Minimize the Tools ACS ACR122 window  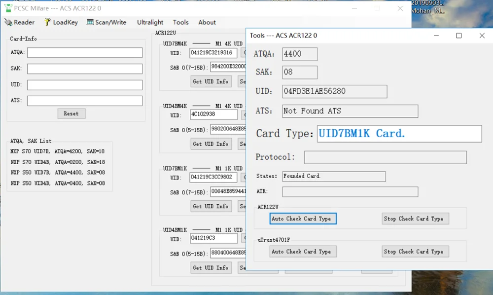436,36
